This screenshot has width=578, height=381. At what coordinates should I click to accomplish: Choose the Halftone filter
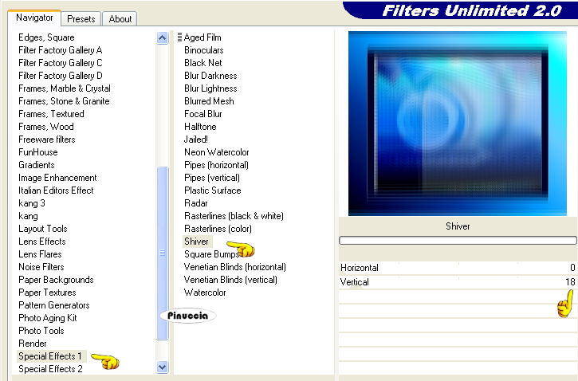(x=200, y=127)
